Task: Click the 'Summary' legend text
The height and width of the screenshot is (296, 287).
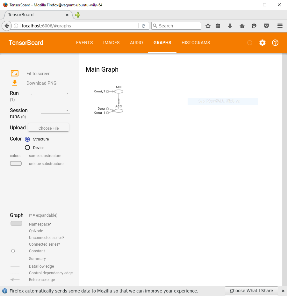Action: (x=37, y=259)
